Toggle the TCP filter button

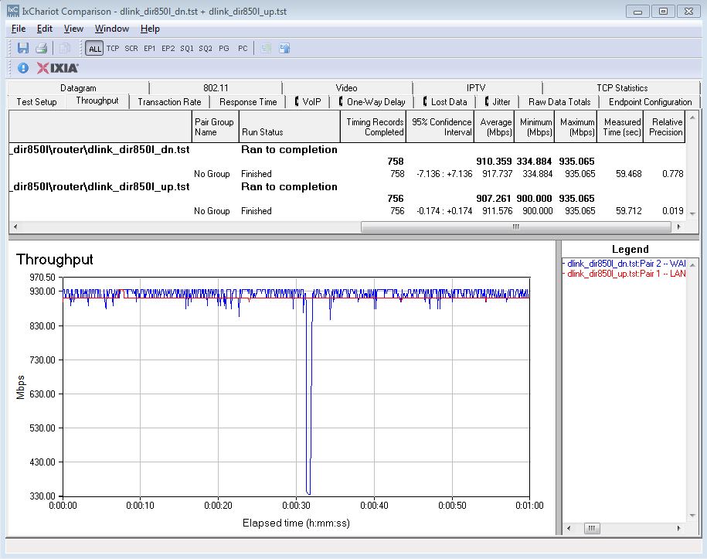[x=113, y=48]
